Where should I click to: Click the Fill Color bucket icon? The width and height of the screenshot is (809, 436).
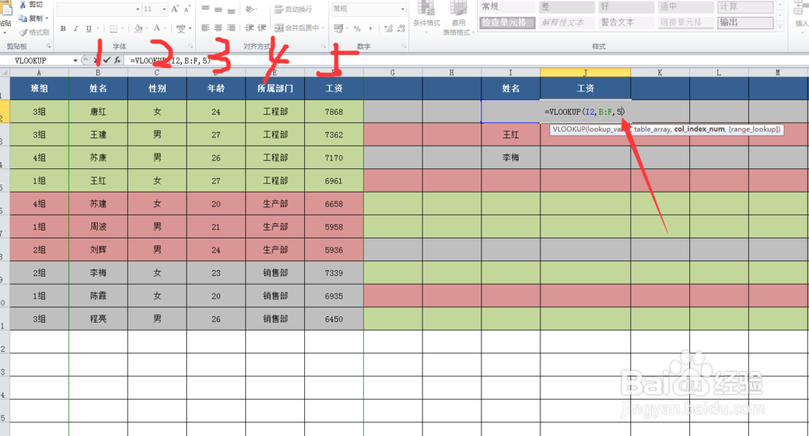coord(138,28)
